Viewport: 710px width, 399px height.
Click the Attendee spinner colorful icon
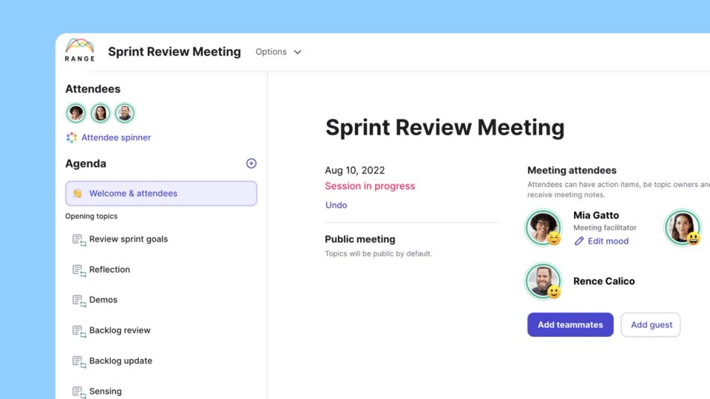point(72,137)
